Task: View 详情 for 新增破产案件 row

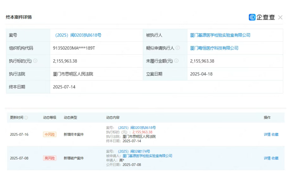Action: click(x=267, y=158)
